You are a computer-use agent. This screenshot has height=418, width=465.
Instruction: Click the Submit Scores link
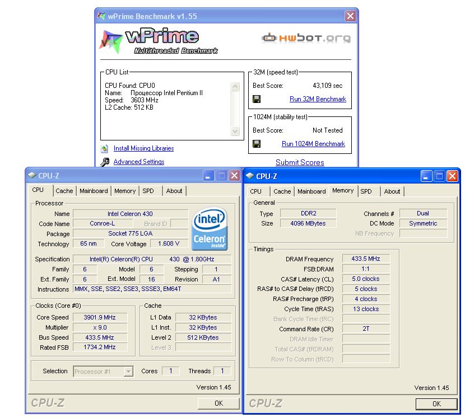point(300,162)
